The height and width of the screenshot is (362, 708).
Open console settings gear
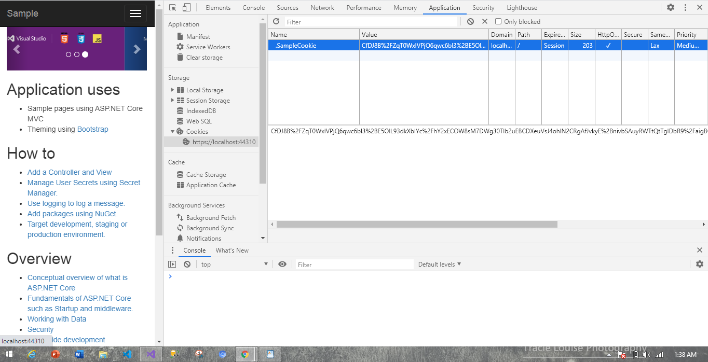tap(700, 264)
